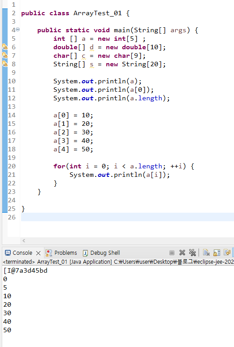Image resolution: width=234 pixels, height=347 pixels.
Task: Clear the console with the Clear Console icon
Action: (x=206, y=253)
